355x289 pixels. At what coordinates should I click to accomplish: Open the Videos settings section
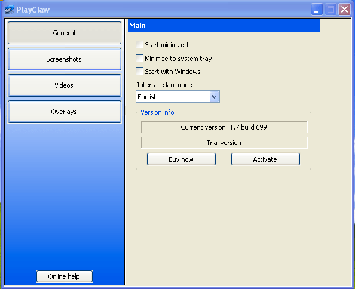[x=65, y=85]
